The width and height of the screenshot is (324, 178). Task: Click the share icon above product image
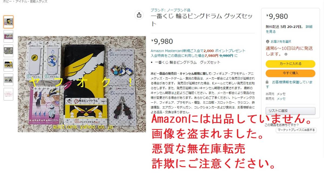[139, 15]
